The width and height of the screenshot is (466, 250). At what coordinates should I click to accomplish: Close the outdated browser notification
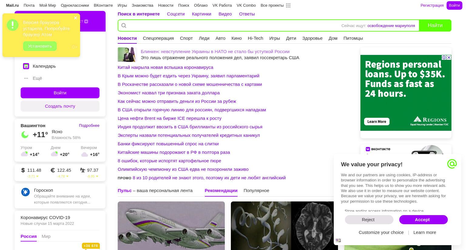coord(76,18)
